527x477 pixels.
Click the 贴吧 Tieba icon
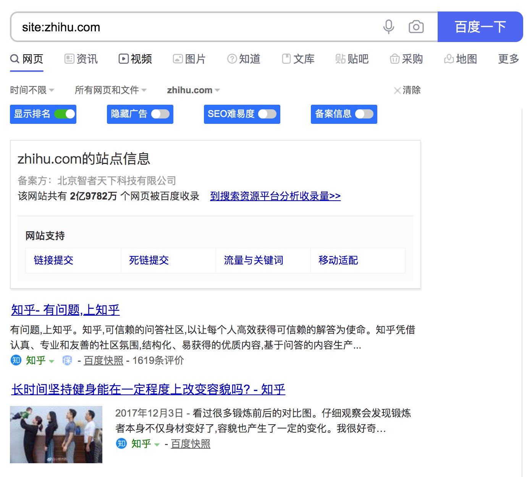tap(341, 59)
